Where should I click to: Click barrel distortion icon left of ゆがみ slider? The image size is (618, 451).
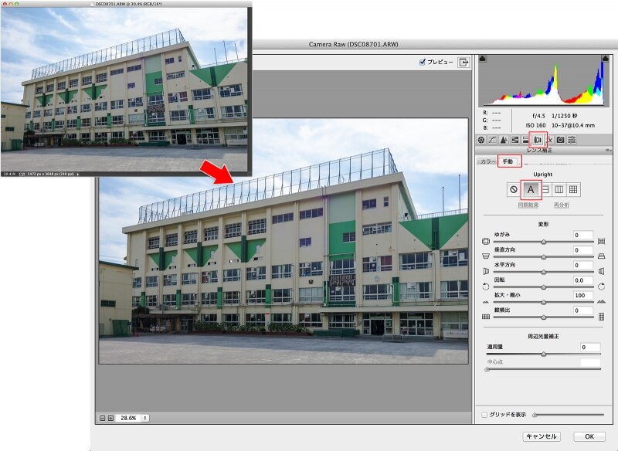(486, 241)
